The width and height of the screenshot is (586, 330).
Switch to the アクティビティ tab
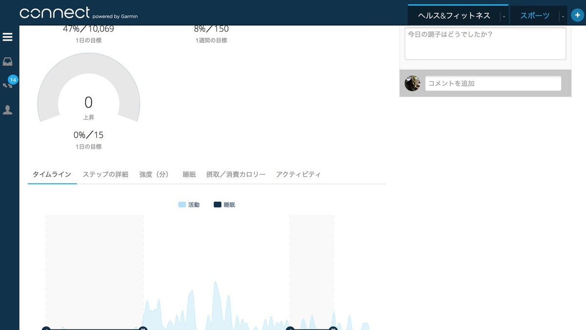[x=298, y=174]
